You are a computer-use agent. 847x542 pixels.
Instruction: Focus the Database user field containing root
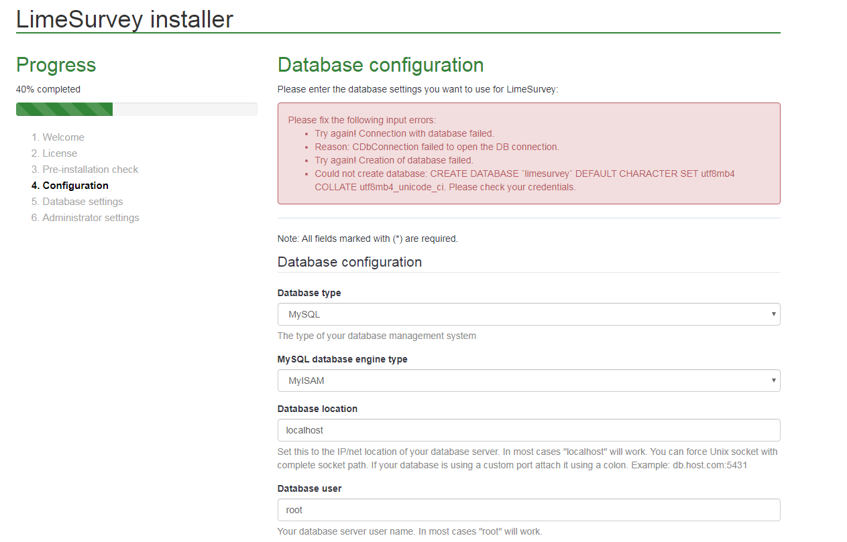528,510
